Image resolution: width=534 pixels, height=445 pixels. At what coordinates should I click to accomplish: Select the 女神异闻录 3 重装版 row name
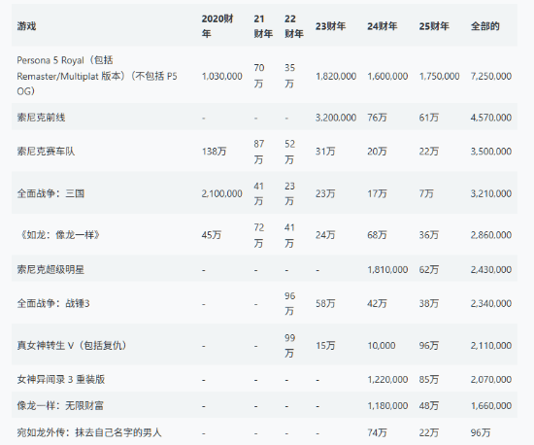coord(61,380)
